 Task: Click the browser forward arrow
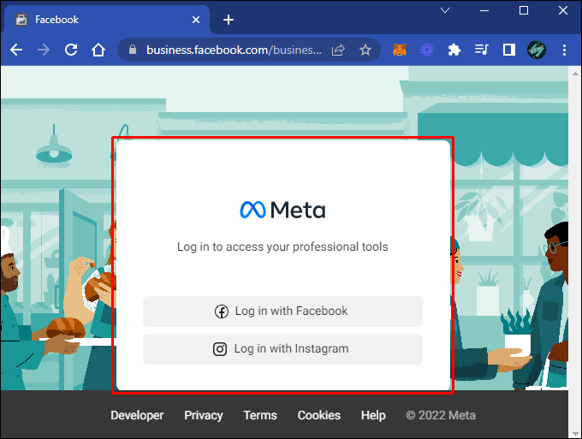pyautogui.click(x=44, y=50)
